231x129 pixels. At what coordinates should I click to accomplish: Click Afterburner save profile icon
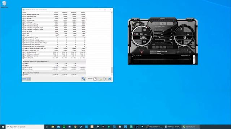click(x=190, y=52)
